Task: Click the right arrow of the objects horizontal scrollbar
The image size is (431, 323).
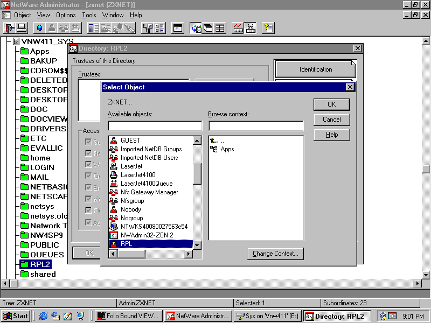Action: point(188,254)
